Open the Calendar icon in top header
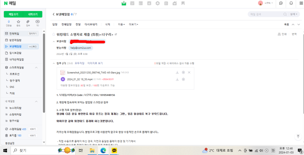This screenshot has height=155, width=304. tap(133, 3)
